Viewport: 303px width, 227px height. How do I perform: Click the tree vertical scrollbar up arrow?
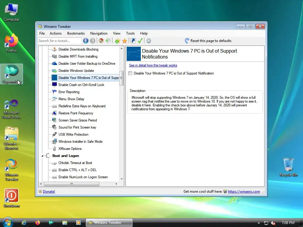[x=122, y=48]
